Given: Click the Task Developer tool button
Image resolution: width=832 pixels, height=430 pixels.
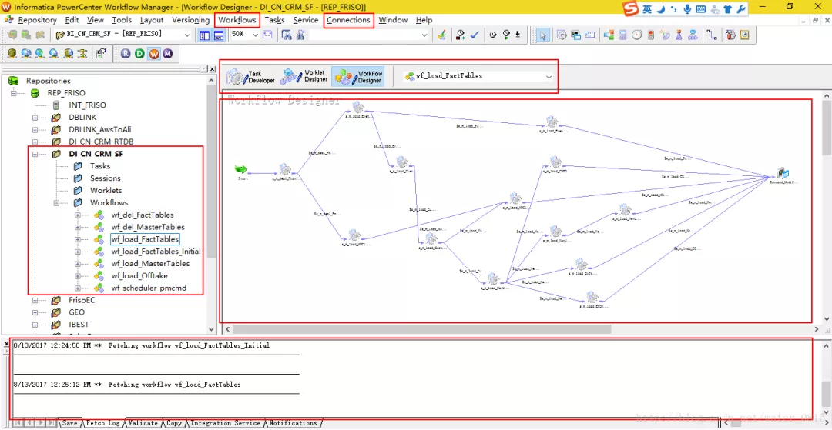Looking at the screenshot, I should tap(251, 76).
